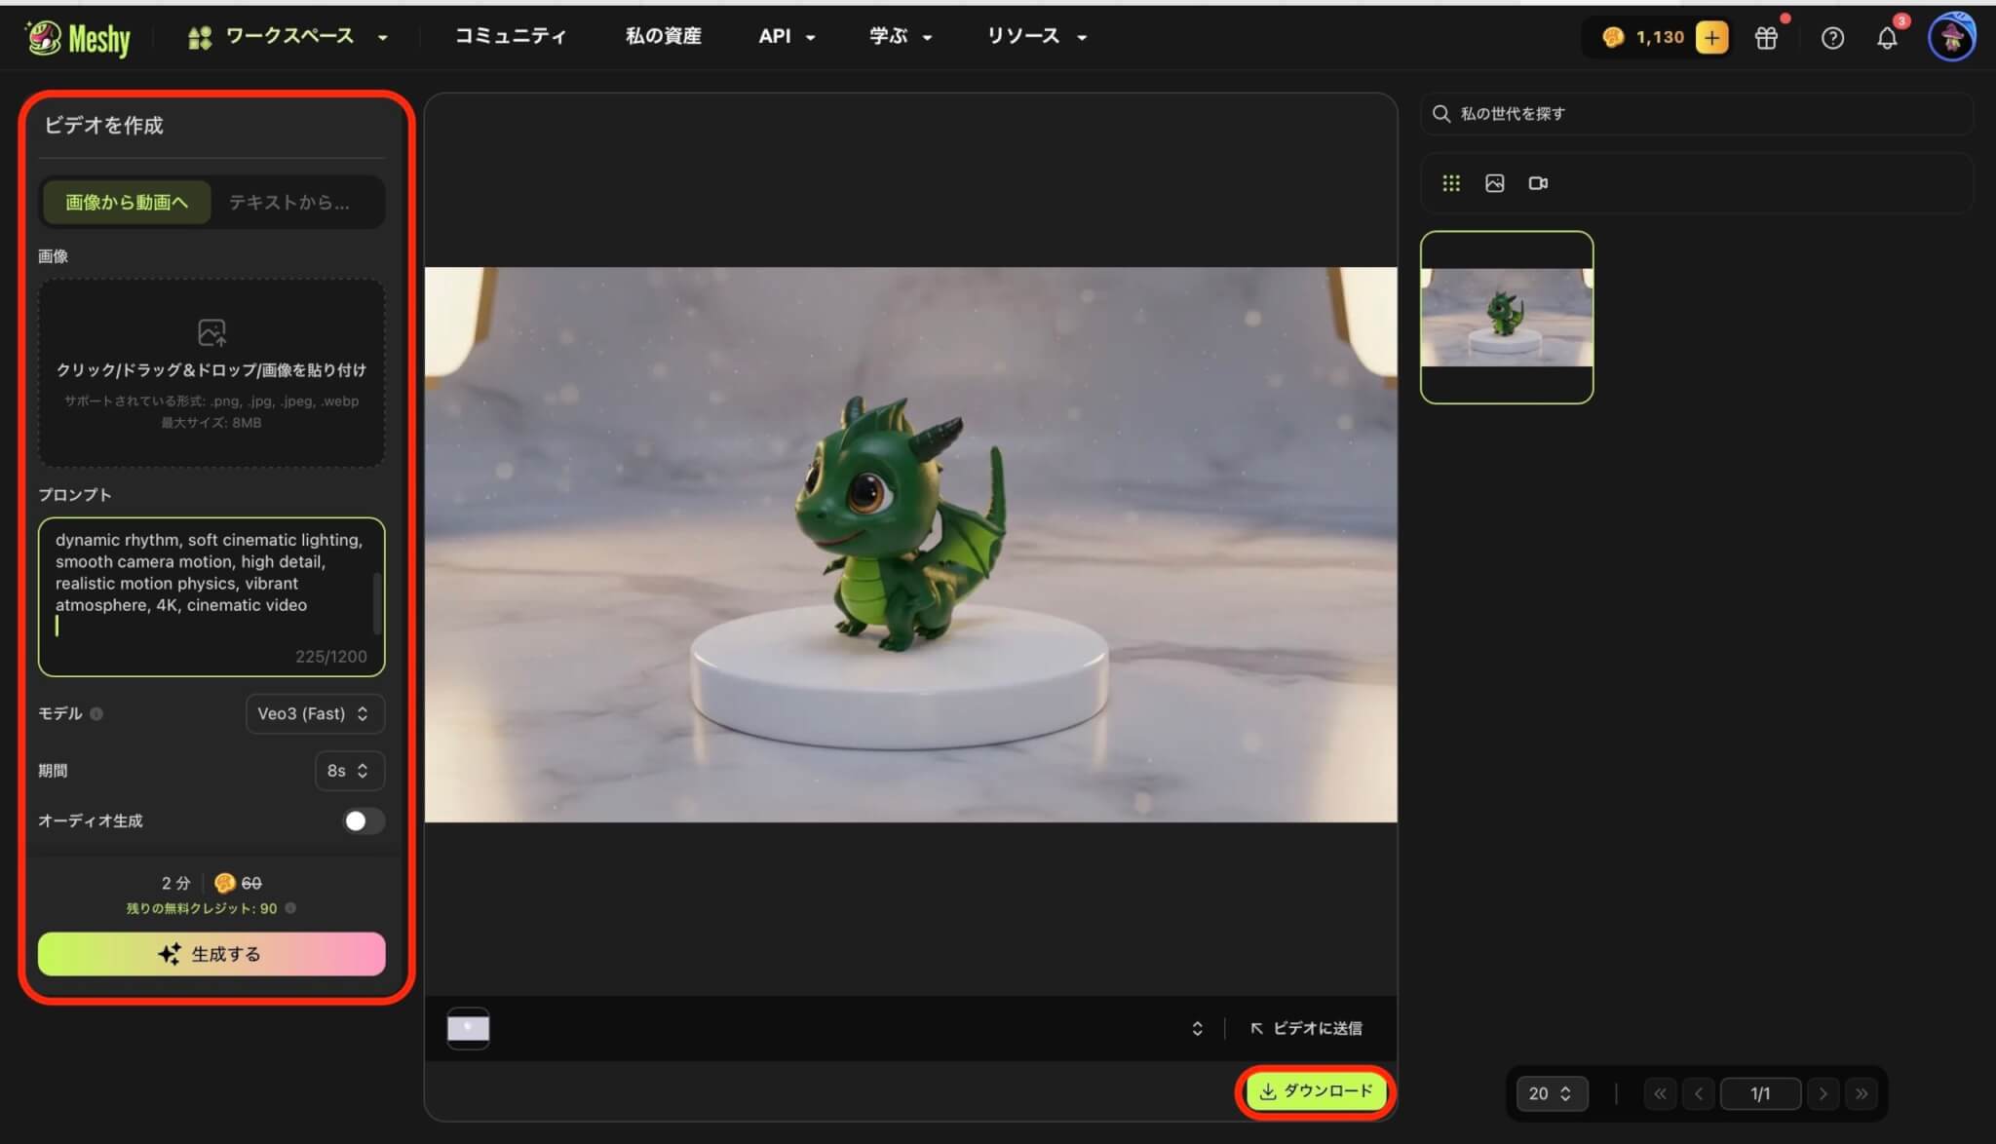Filter generations by image icon
This screenshot has width=1996, height=1144.
click(x=1494, y=183)
